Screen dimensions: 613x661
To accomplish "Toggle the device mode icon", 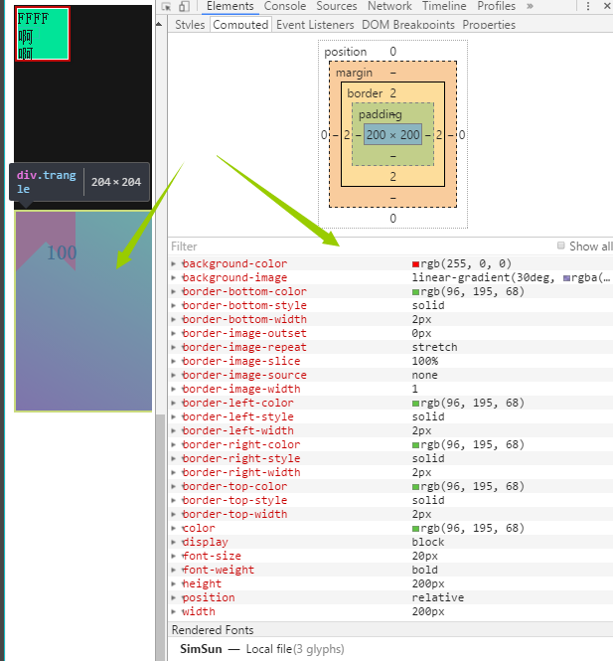I will (184, 6).
